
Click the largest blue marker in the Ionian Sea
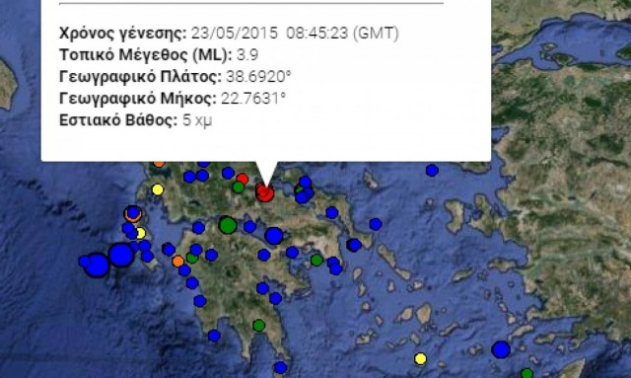point(97,265)
